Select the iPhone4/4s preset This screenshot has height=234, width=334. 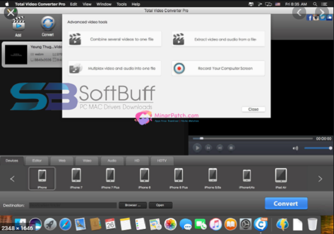247,179
